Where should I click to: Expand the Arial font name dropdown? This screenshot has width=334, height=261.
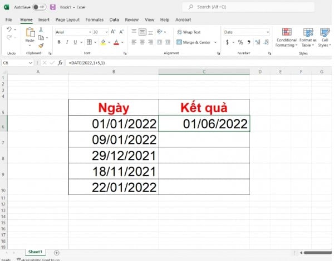pos(90,32)
